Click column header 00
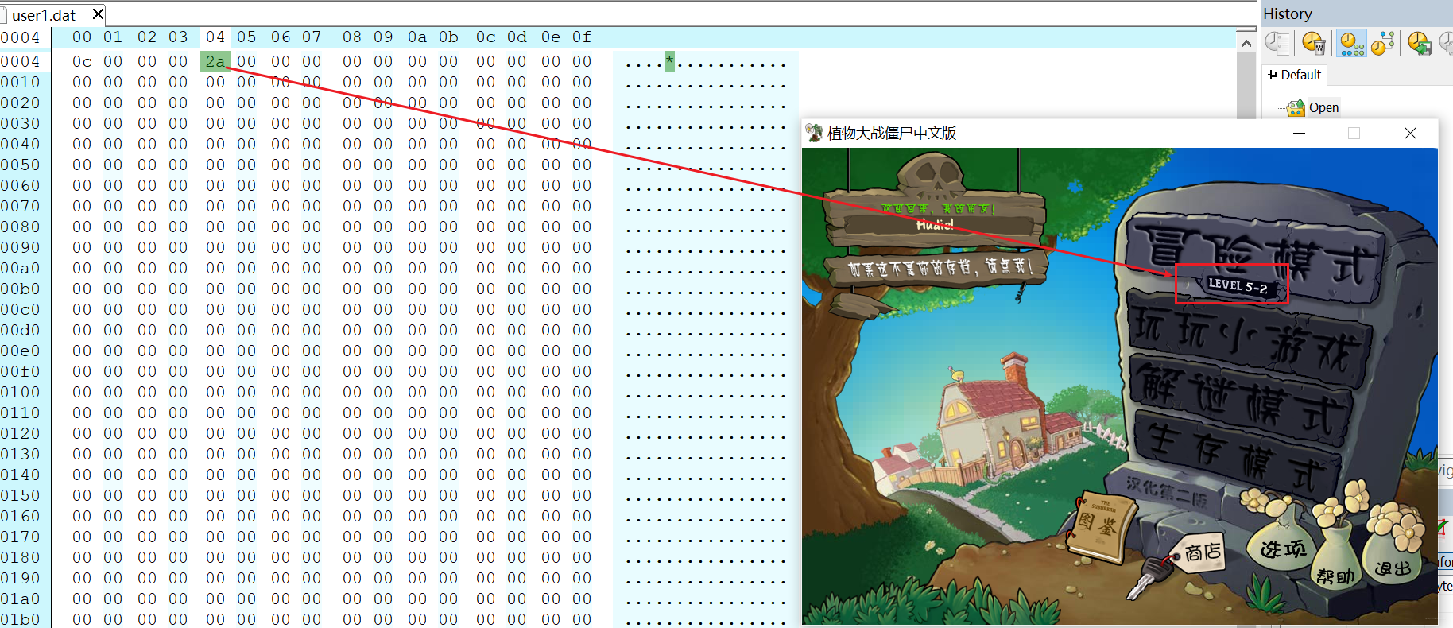 [x=82, y=37]
